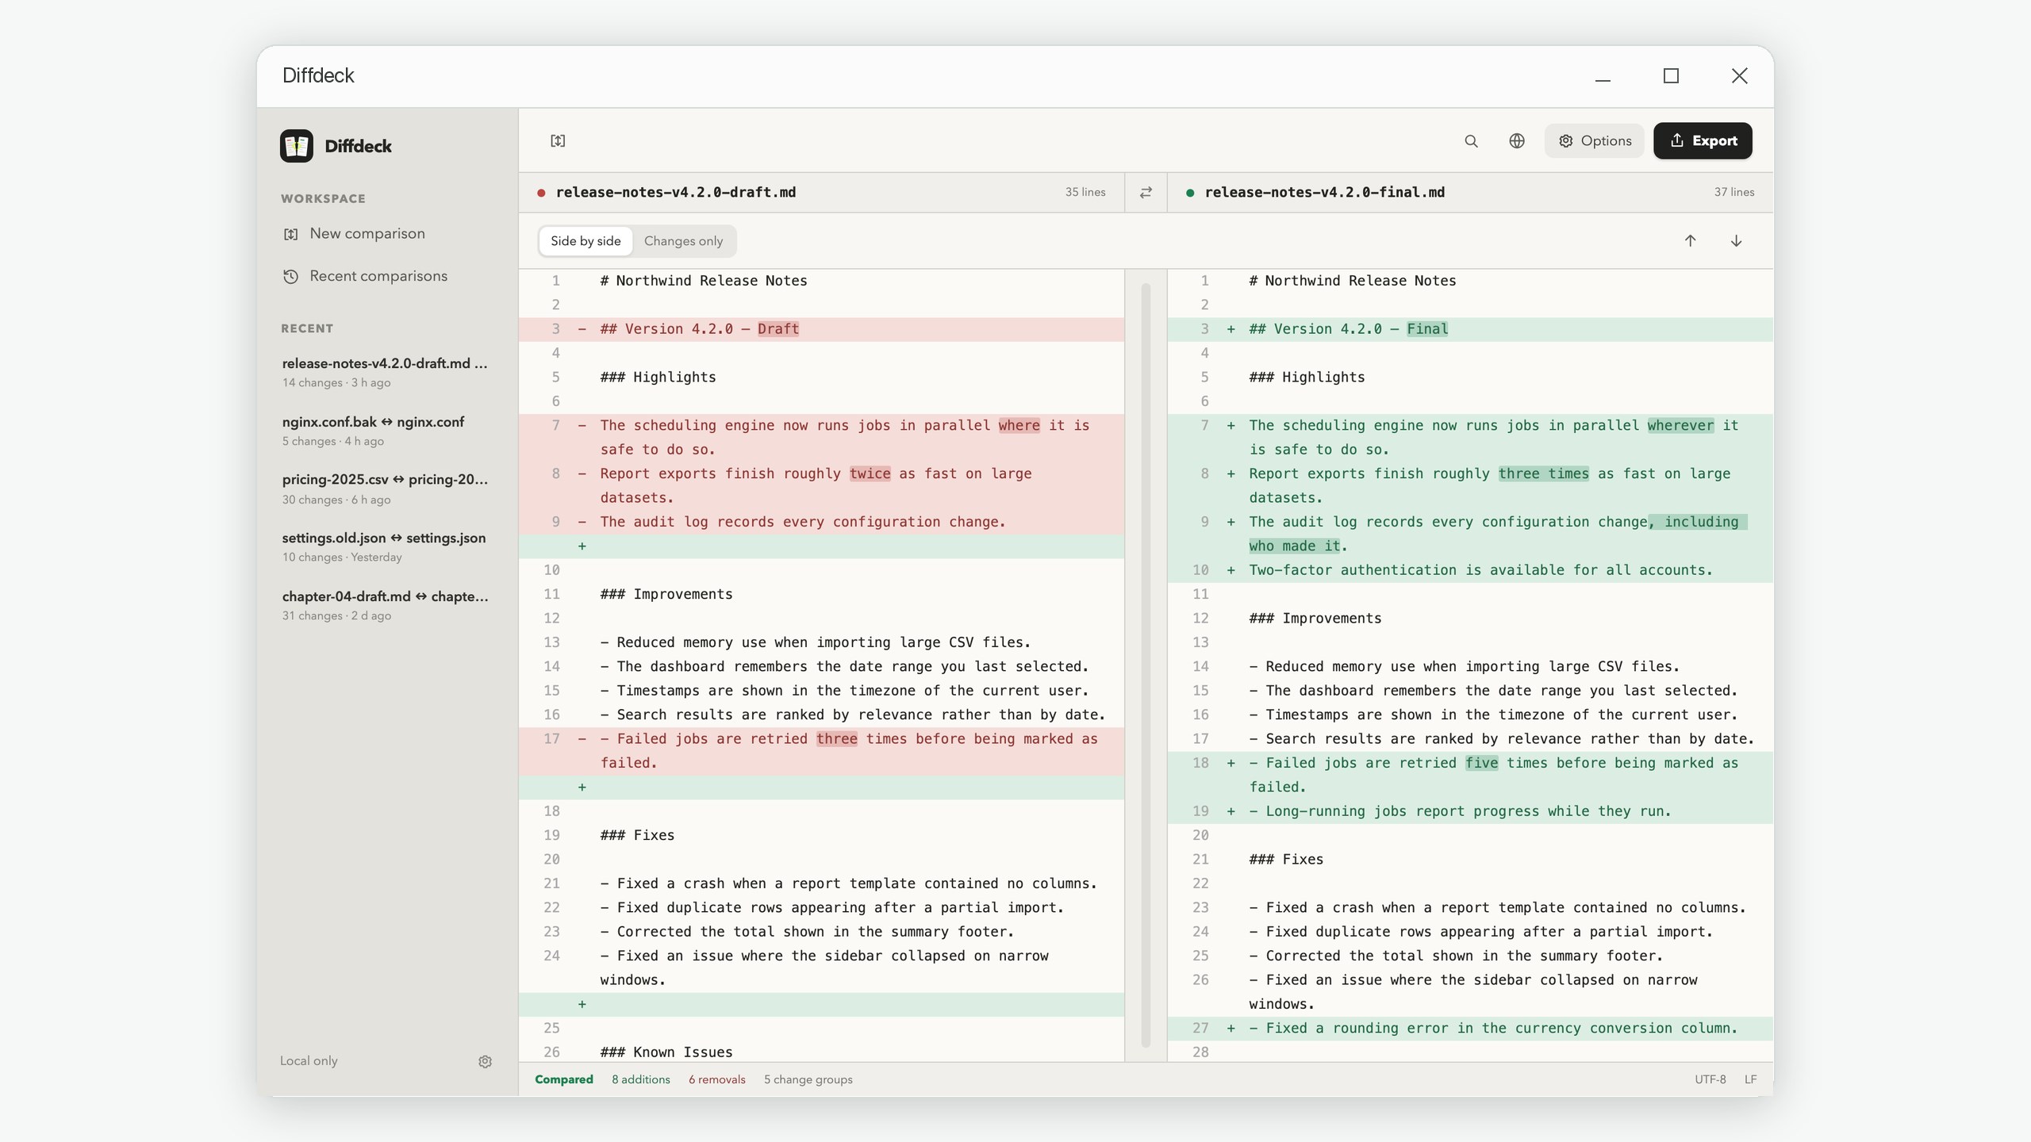
Task: Click '37 lines' count in right header
Action: click(1733, 193)
